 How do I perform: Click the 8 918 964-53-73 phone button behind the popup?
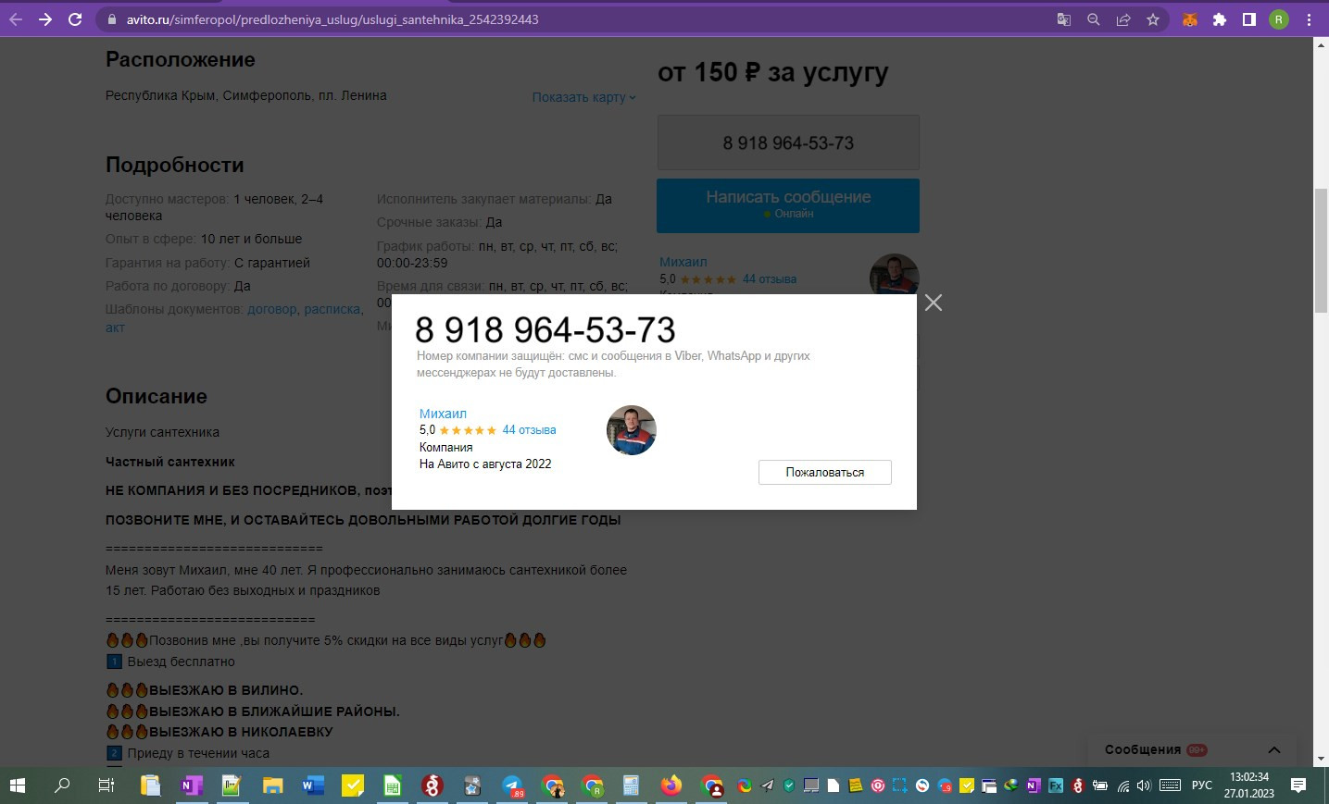point(788,142)
